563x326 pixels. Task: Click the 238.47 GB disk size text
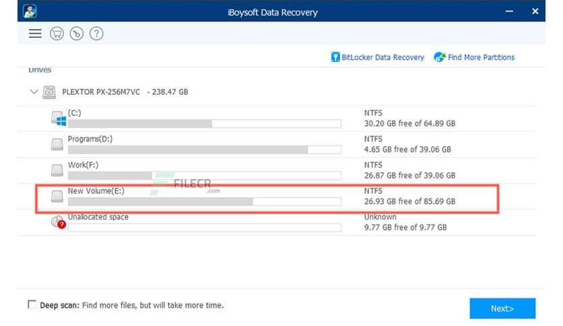[x=170, y=92]
